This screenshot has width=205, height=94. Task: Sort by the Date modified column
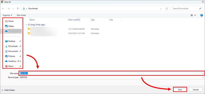coord(74,20)
